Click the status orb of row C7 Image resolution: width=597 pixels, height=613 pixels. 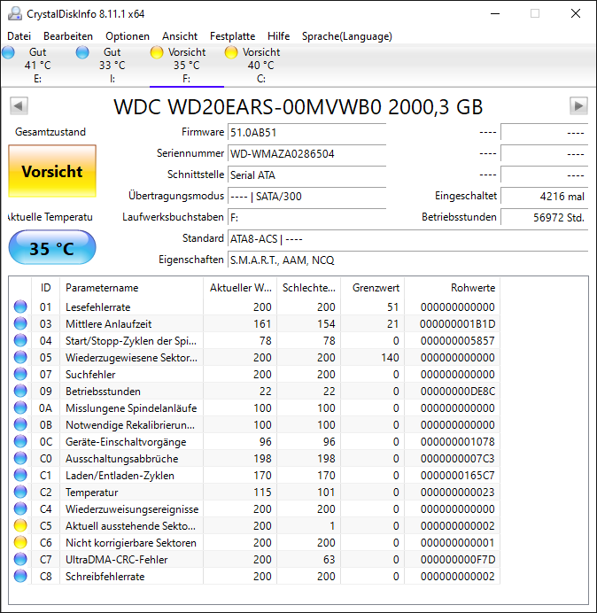pos(20,560)
